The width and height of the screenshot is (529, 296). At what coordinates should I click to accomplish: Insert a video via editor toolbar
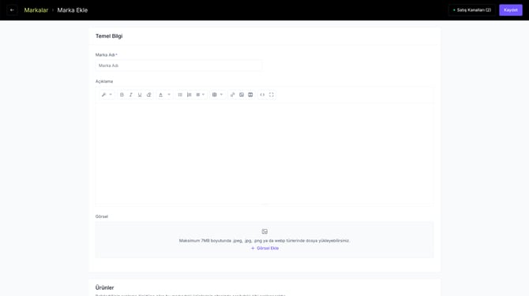pos(250,94)
